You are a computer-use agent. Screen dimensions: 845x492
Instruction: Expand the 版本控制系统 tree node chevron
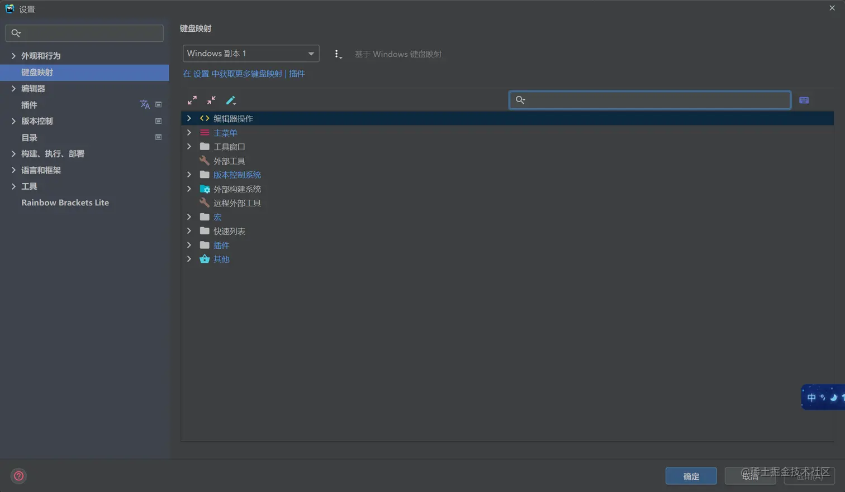(x=189, y=175)
